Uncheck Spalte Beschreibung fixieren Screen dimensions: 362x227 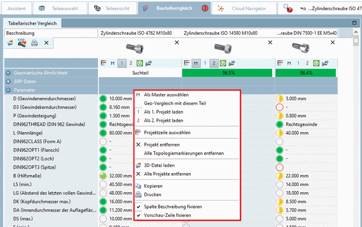(187, 206)
